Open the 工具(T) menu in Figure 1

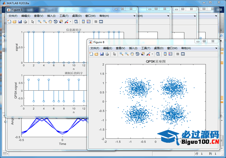(64, 16)
